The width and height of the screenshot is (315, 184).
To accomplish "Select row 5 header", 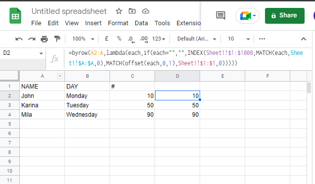I will [9, 124].
